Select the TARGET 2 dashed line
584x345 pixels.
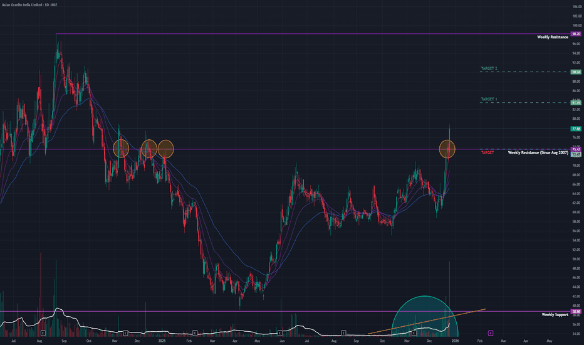click(x=525, y=72)
